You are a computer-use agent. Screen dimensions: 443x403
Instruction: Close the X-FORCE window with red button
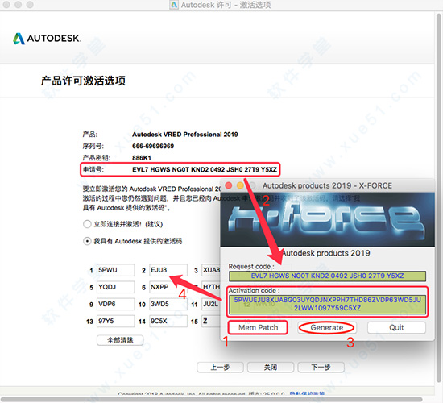(229, 185)
